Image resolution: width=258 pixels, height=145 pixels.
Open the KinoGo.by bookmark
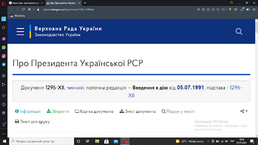(17, 16)
